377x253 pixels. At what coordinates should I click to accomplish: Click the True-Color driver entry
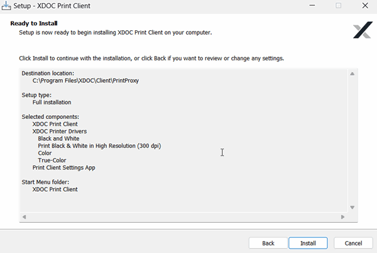coord(52,160)
